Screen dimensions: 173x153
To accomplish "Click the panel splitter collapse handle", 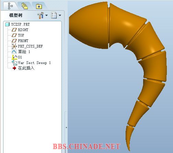I will click(66, 127).
